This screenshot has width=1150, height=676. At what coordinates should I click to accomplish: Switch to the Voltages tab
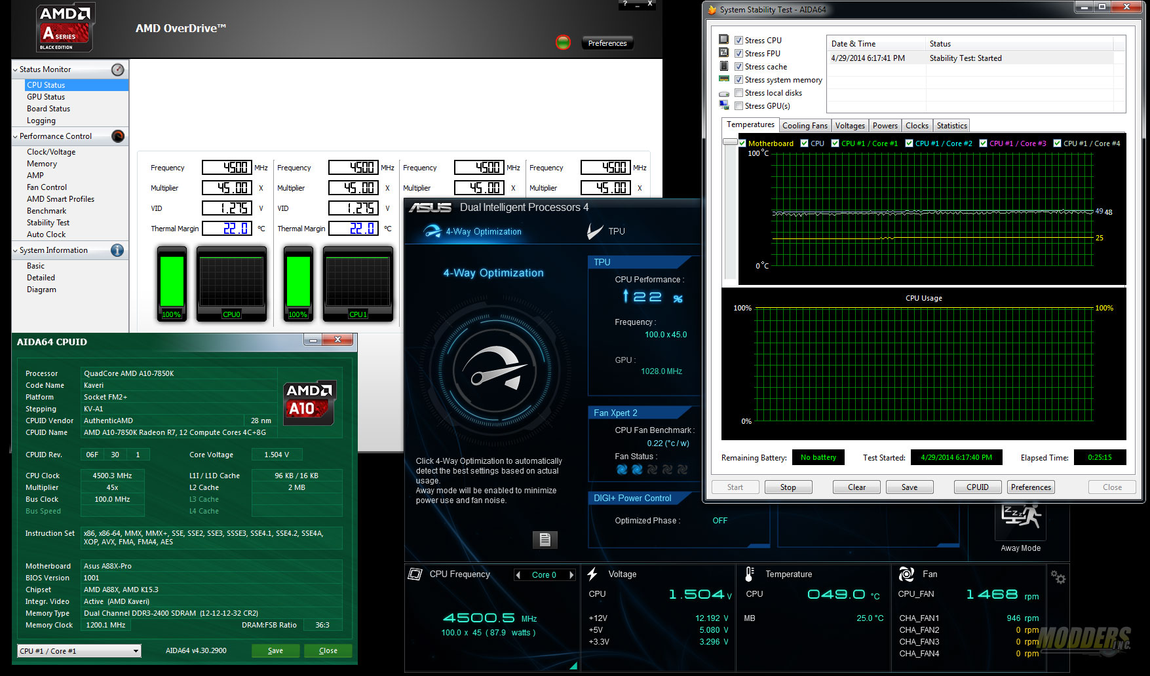click(x=850, y=126)
